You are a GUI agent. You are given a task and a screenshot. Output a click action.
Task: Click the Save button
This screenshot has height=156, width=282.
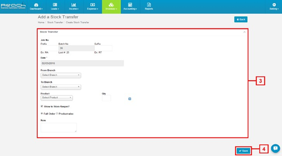pyautogui.click(x=243, y=151)
